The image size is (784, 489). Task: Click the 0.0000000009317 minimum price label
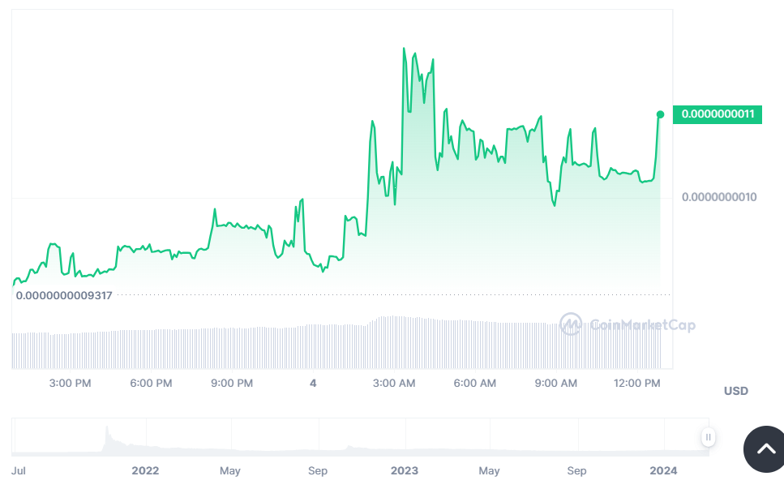coord(64,296)
